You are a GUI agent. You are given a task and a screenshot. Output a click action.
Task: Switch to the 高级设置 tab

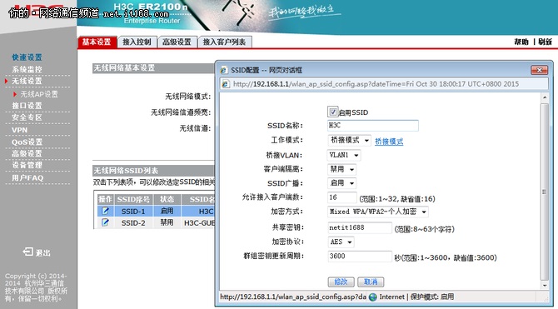click(177, 42)
